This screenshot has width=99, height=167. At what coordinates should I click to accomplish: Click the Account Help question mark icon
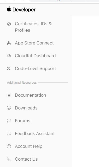[9, 146]
